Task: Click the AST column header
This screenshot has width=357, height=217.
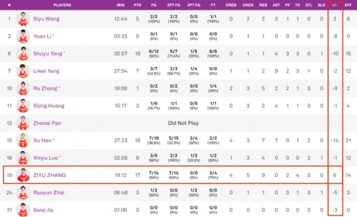Action: 275,5
